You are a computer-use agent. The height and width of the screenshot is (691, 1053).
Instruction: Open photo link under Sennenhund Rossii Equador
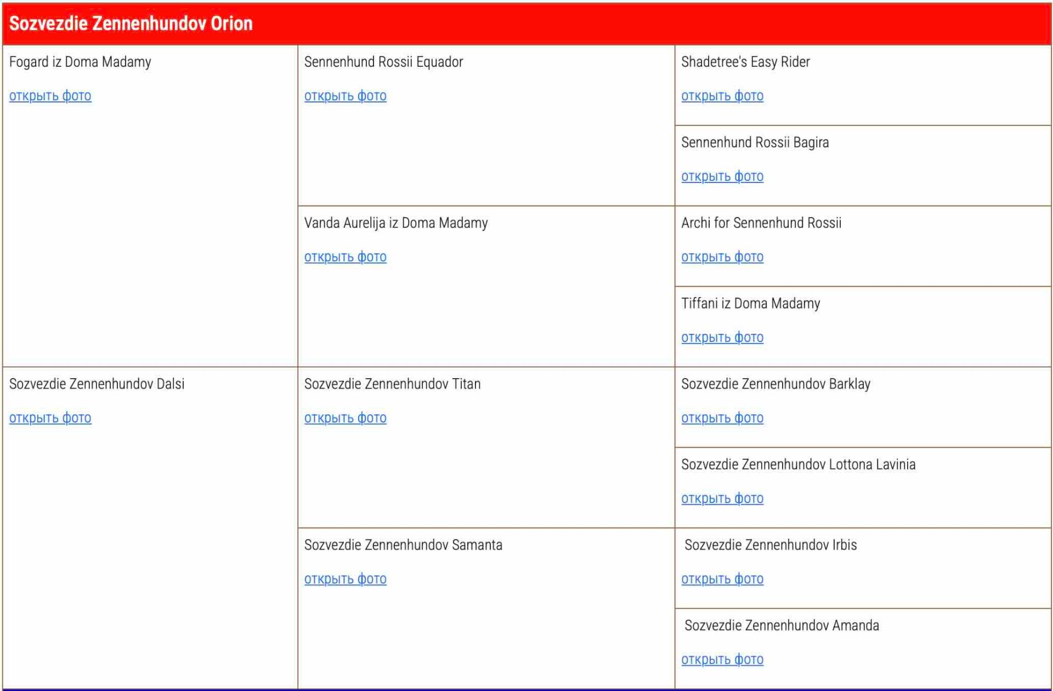[x=346, y=96]
